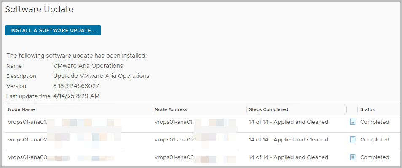Select vrops01-ana01 node name cell
The height and width of the screenshot is (168, 402).
click(x=78, y=122)
